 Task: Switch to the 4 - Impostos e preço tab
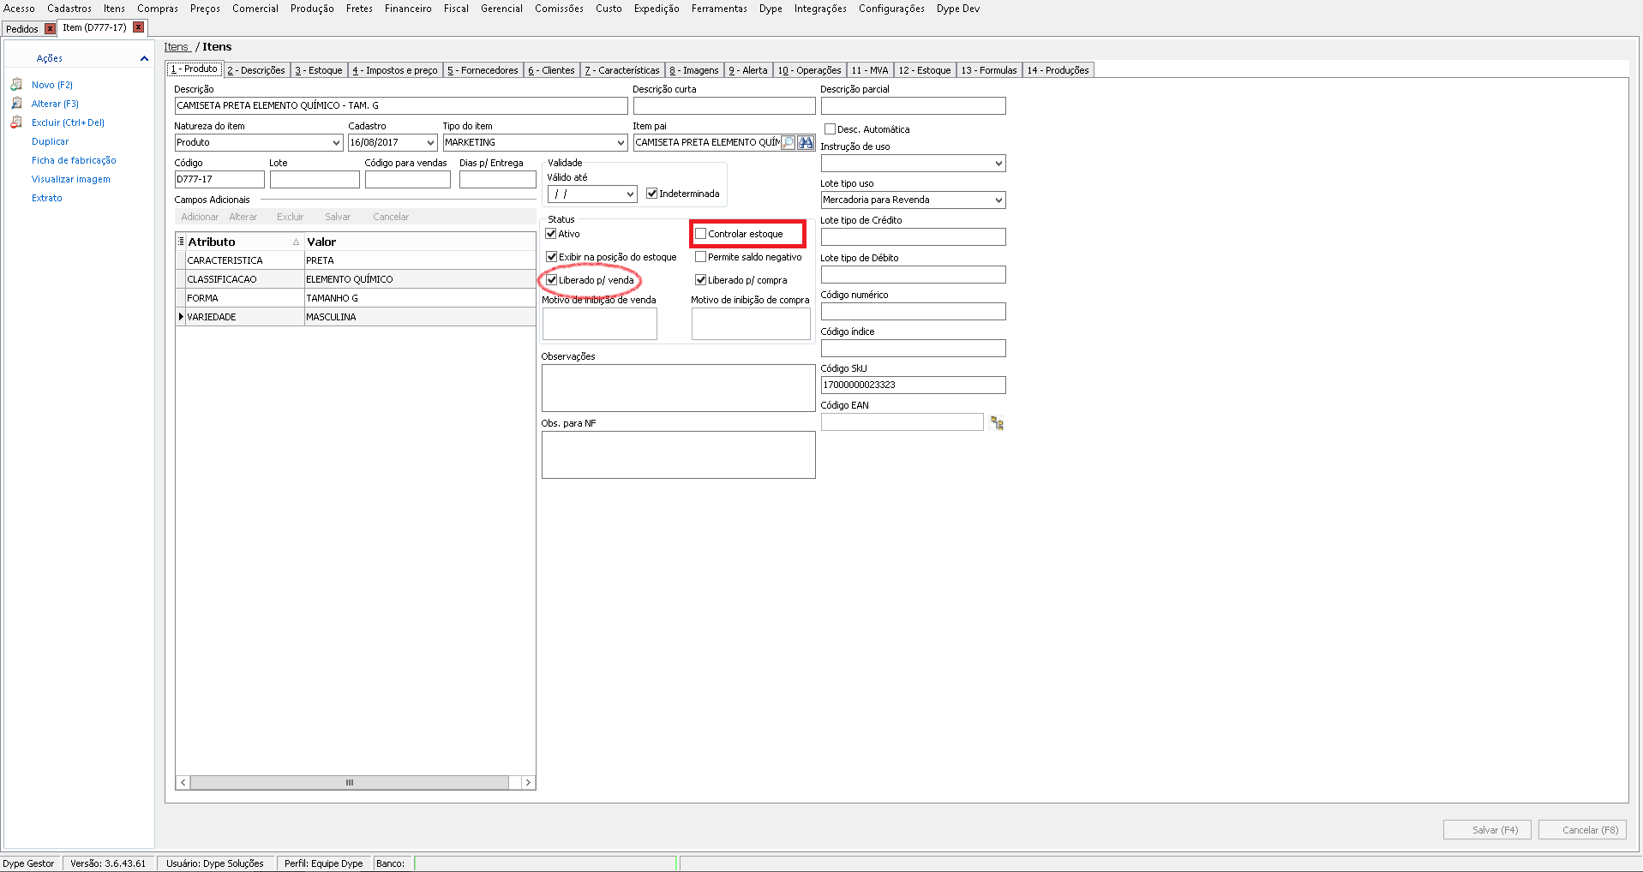395,70
